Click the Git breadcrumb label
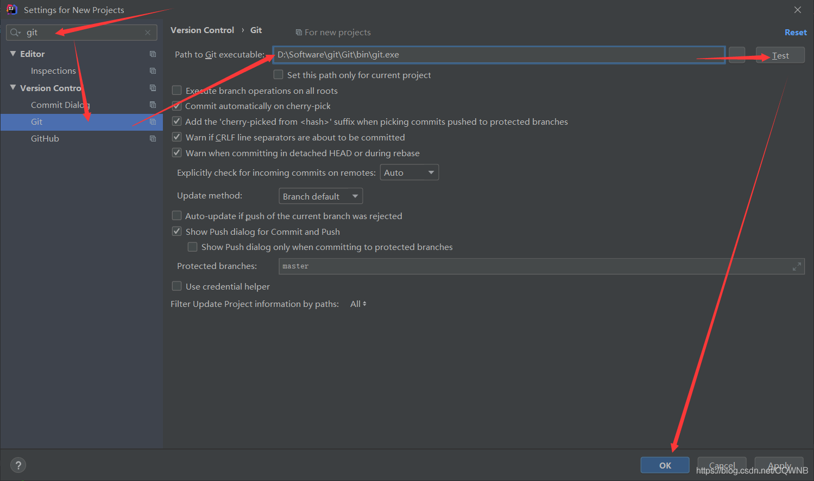 [x=256, y=30]
